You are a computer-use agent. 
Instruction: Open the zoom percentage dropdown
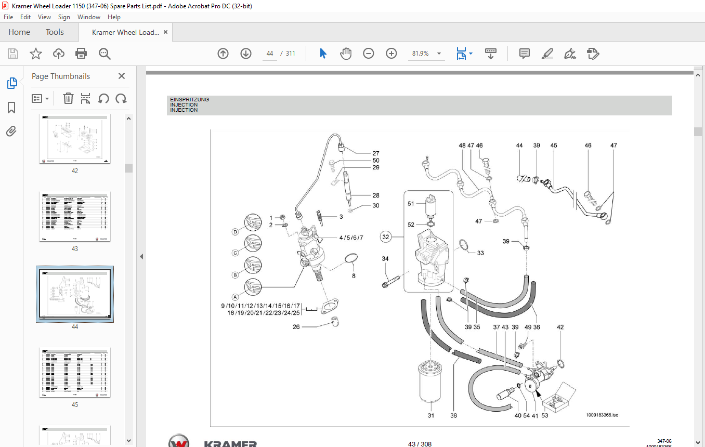[x=439, y=54]
